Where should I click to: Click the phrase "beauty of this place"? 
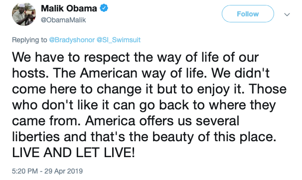tap(214, 137)
